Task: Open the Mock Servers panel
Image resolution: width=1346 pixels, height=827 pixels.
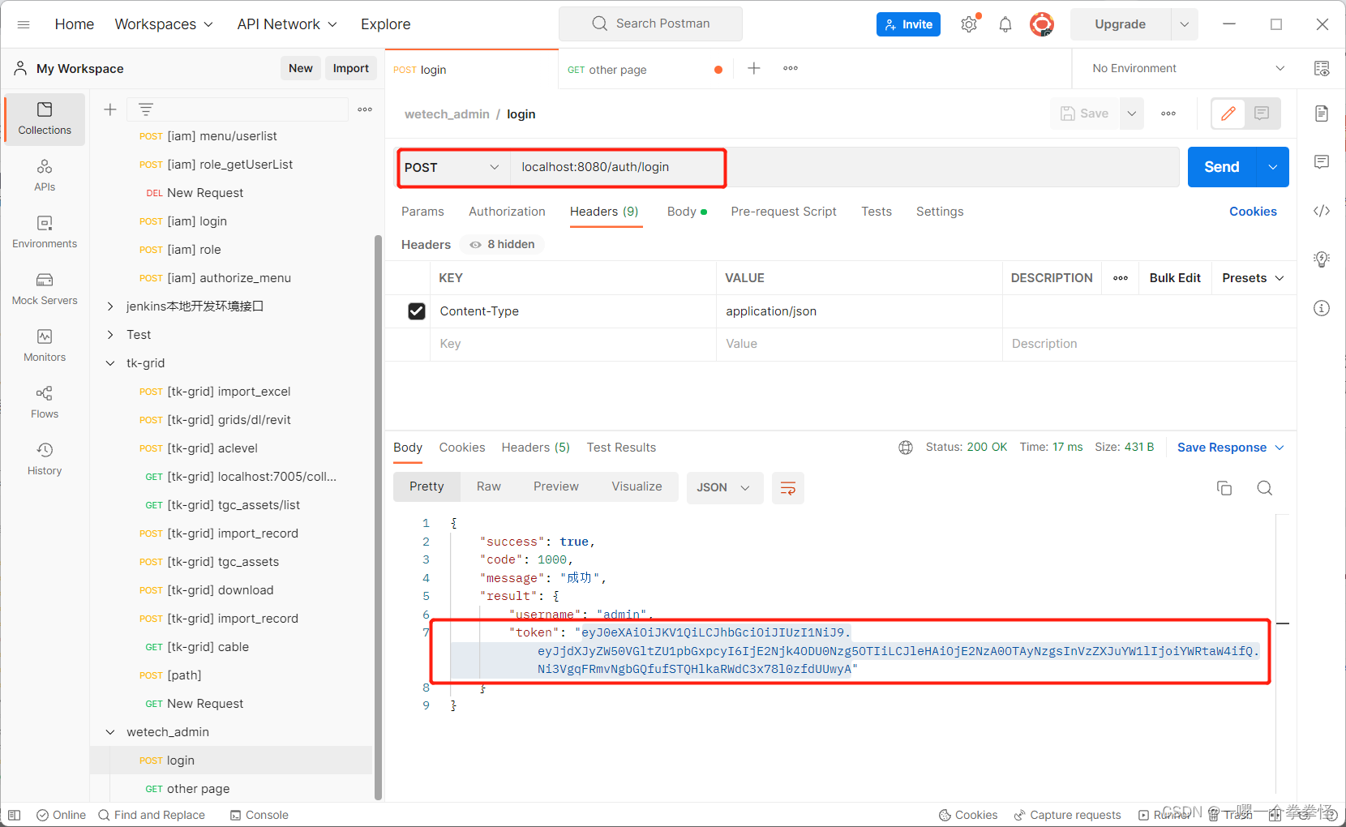Action: pos(45,289)
